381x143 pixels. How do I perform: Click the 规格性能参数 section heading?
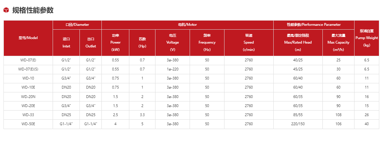[x=33, y=10]
